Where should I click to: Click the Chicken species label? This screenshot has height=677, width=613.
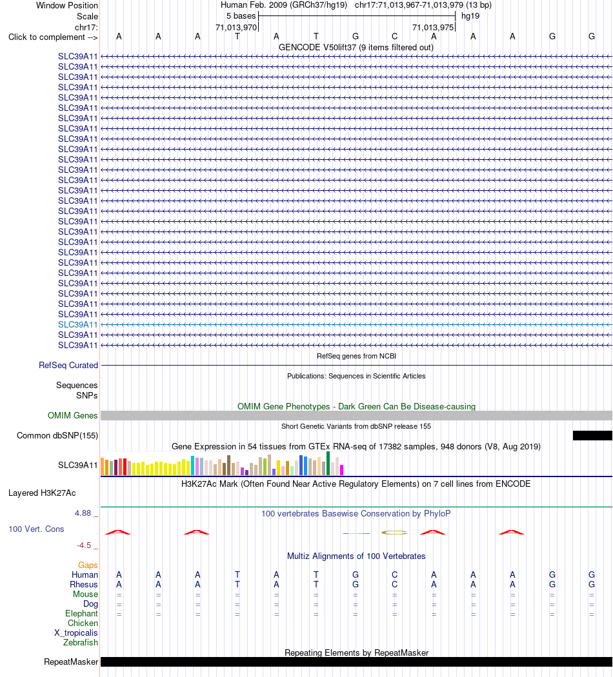[83, 623]
